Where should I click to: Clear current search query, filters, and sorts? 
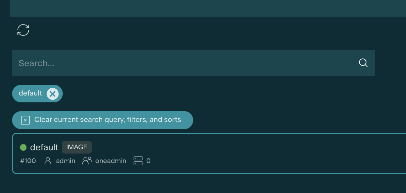point(108,120)
